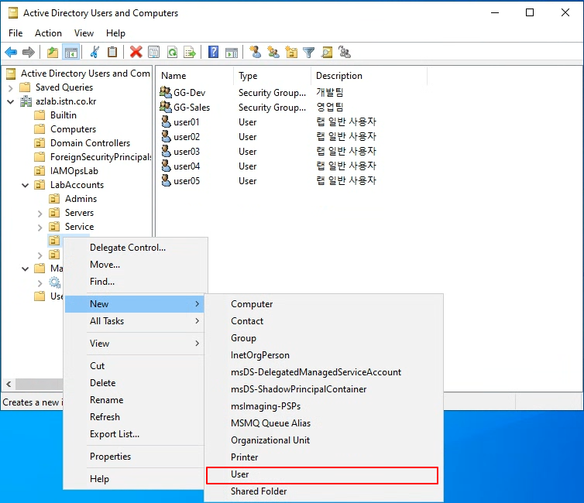The image size is (584, 503).
Task: Toggle the Show/Hide Console Tree icon
Action: (70, 52)
